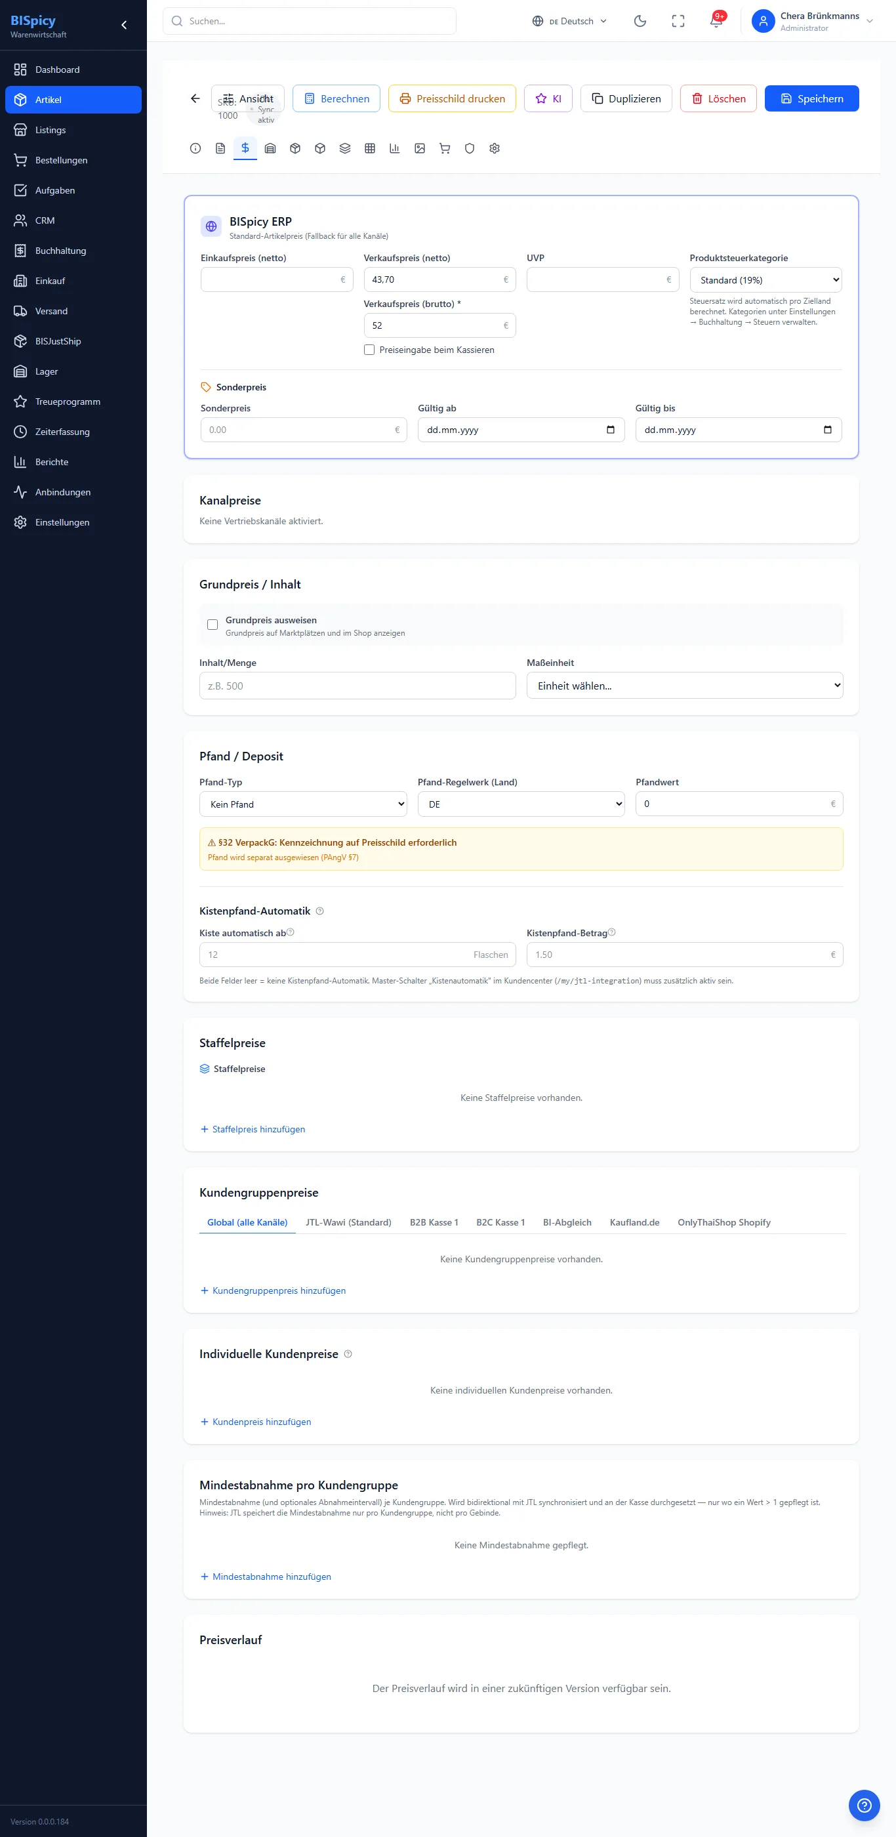Expand the Chera Brünkmanns user menu

point(813,22)
